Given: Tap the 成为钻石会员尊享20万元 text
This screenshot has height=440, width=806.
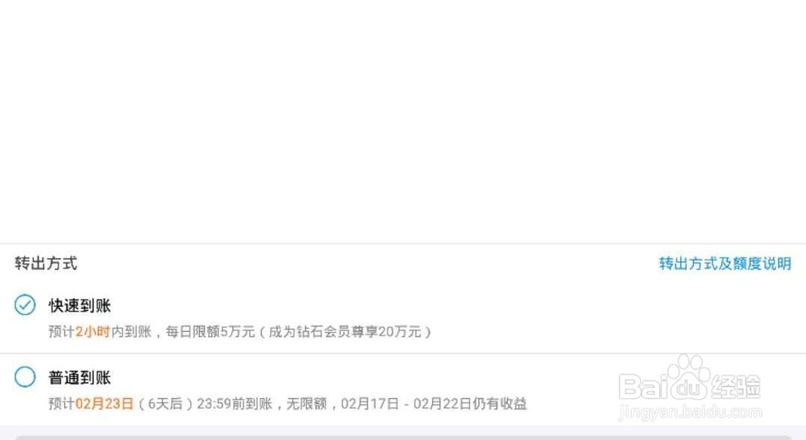Looking at the screenshot, I should pos(345,331).
